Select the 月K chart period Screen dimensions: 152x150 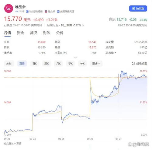(58, 64)
